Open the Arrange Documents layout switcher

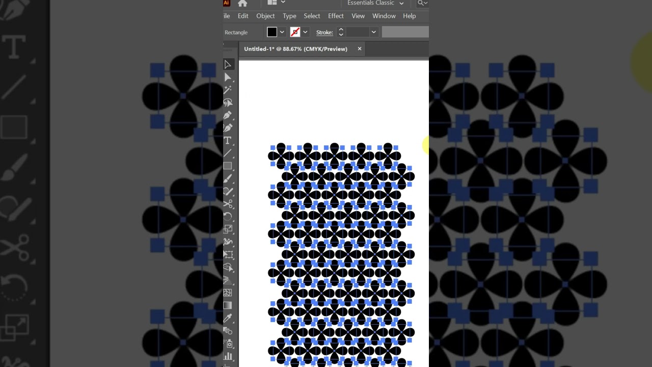click(276, 3)
